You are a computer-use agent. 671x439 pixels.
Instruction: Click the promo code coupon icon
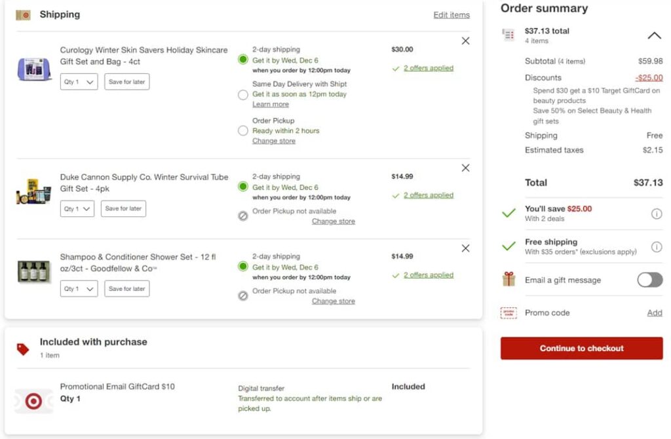[x=508, y=313]
